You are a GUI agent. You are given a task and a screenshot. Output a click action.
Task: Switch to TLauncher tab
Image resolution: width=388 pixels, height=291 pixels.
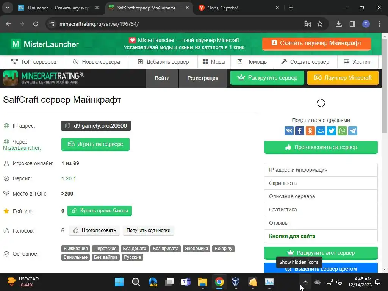(58, 8)
